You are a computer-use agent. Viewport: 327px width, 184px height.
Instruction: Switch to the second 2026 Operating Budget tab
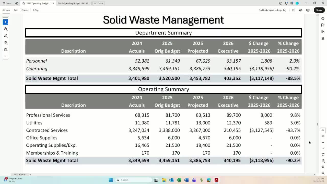coord(73,3)
